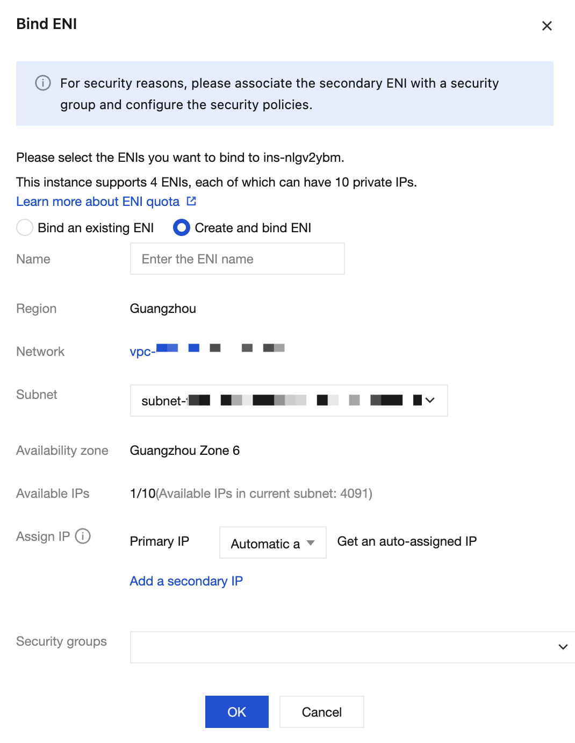Open the vpc network link
The width and height of the screenshot is (575, 743).
[x=207, y=351]
